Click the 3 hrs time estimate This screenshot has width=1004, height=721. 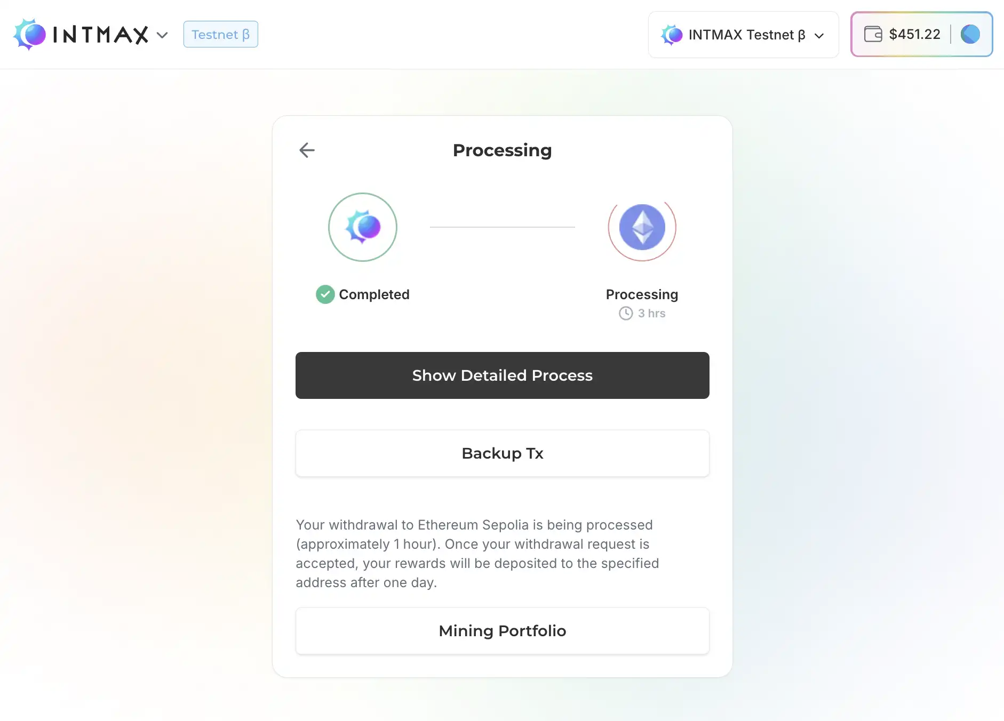point(651,314)
